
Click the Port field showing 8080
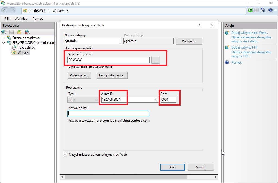pyautogui.click(x=169, y=99)
